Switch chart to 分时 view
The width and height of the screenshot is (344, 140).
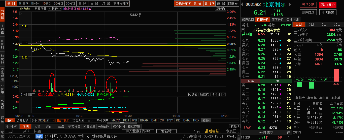(x=11, y=4)
